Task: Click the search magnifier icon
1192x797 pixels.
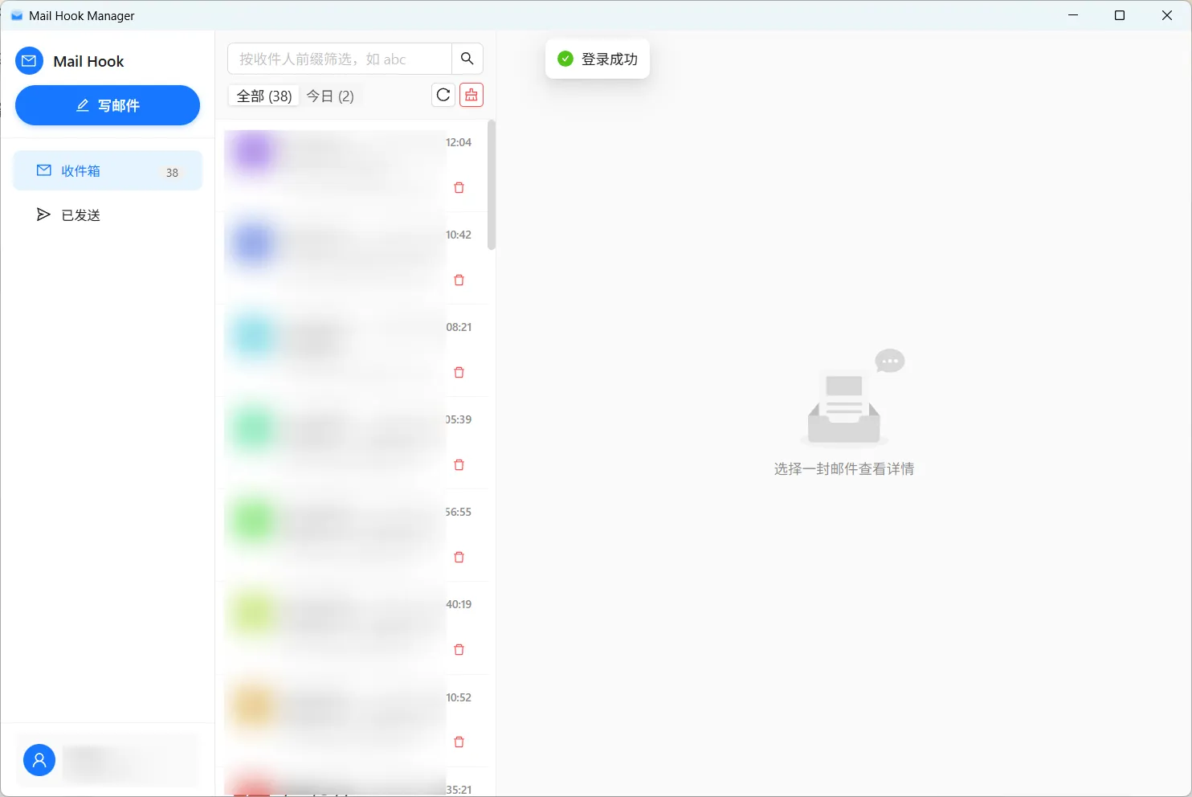Action: (x=467, y=59)
